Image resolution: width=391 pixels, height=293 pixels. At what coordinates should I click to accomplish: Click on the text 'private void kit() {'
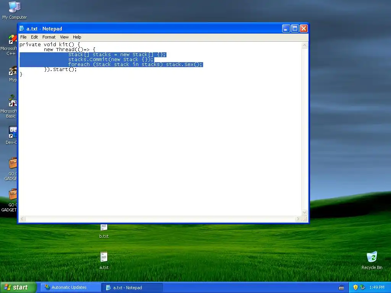point(50,44)
